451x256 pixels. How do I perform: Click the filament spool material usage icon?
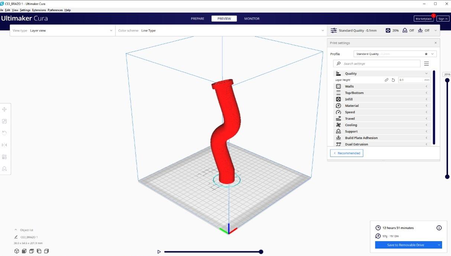click(x=378, y=236)
